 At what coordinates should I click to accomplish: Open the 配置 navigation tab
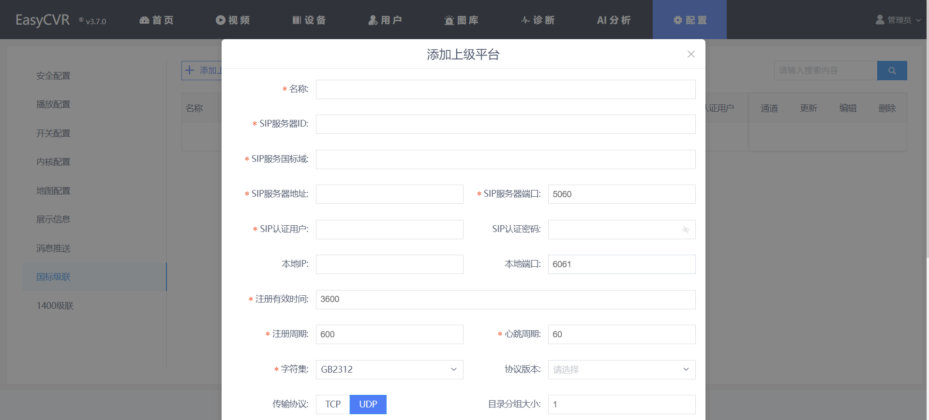[689, 20]
